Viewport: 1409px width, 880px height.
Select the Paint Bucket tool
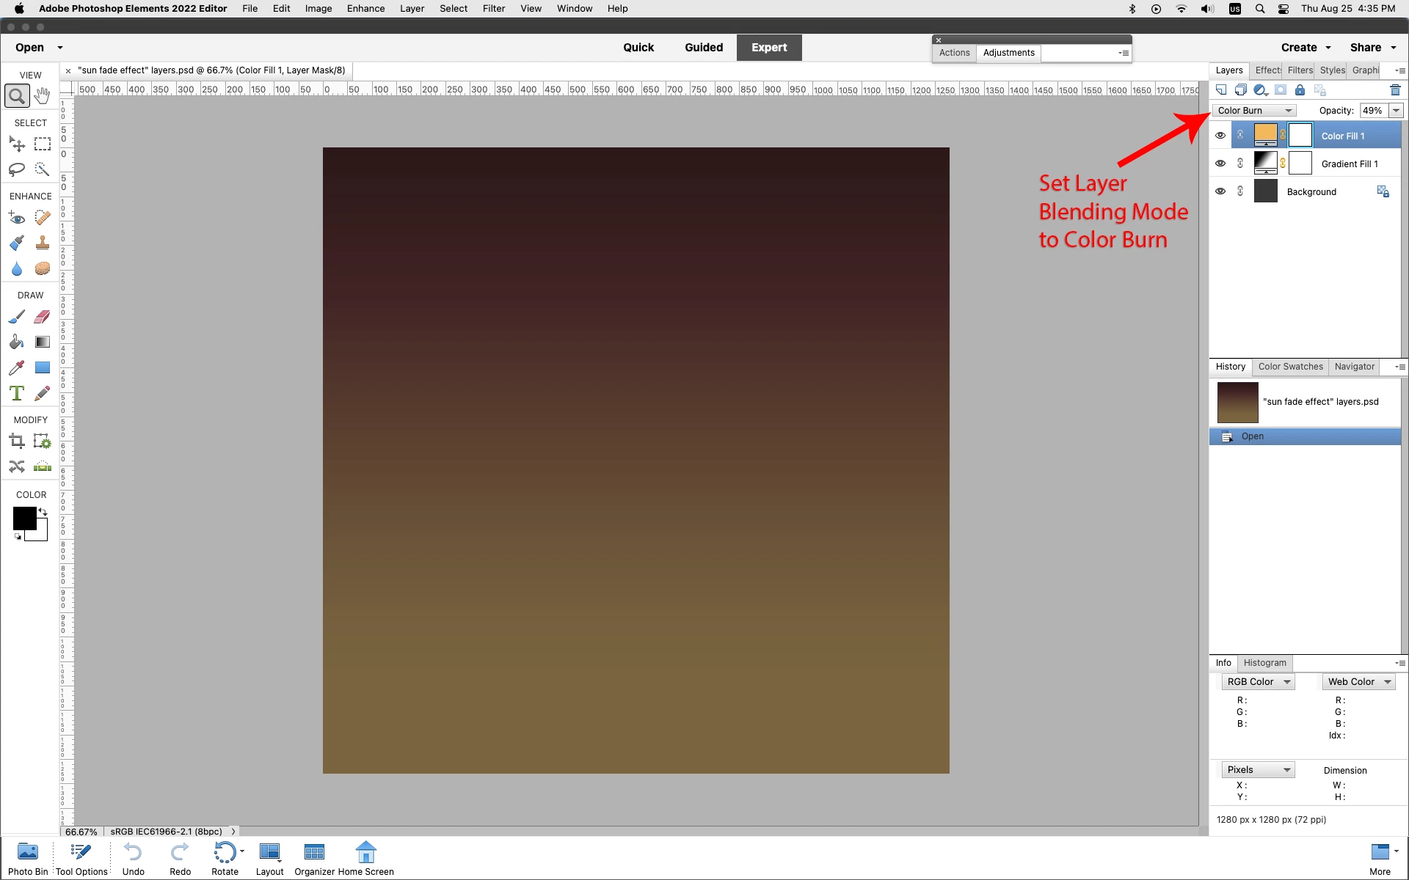(16, 342)
